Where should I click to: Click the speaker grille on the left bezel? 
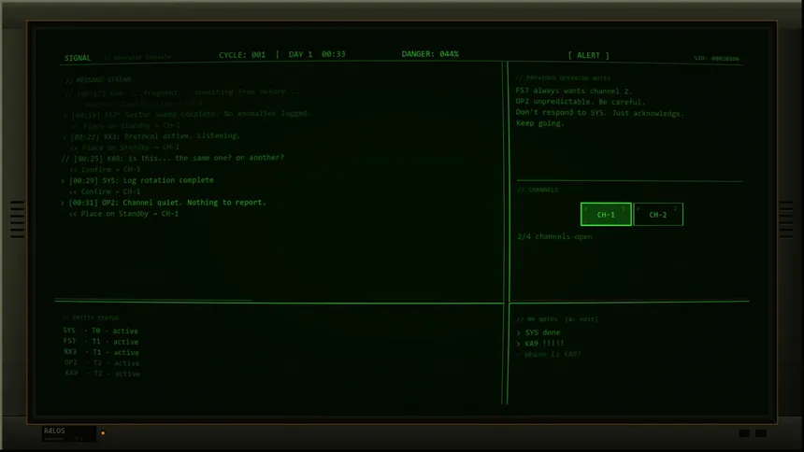(x=17, y=219)
